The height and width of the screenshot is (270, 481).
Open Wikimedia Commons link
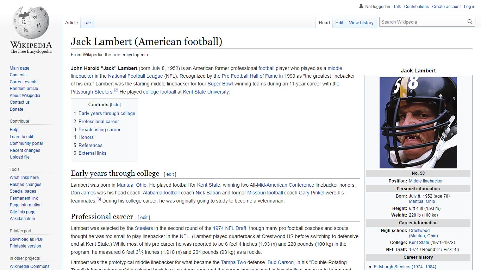tap(30, 266)
